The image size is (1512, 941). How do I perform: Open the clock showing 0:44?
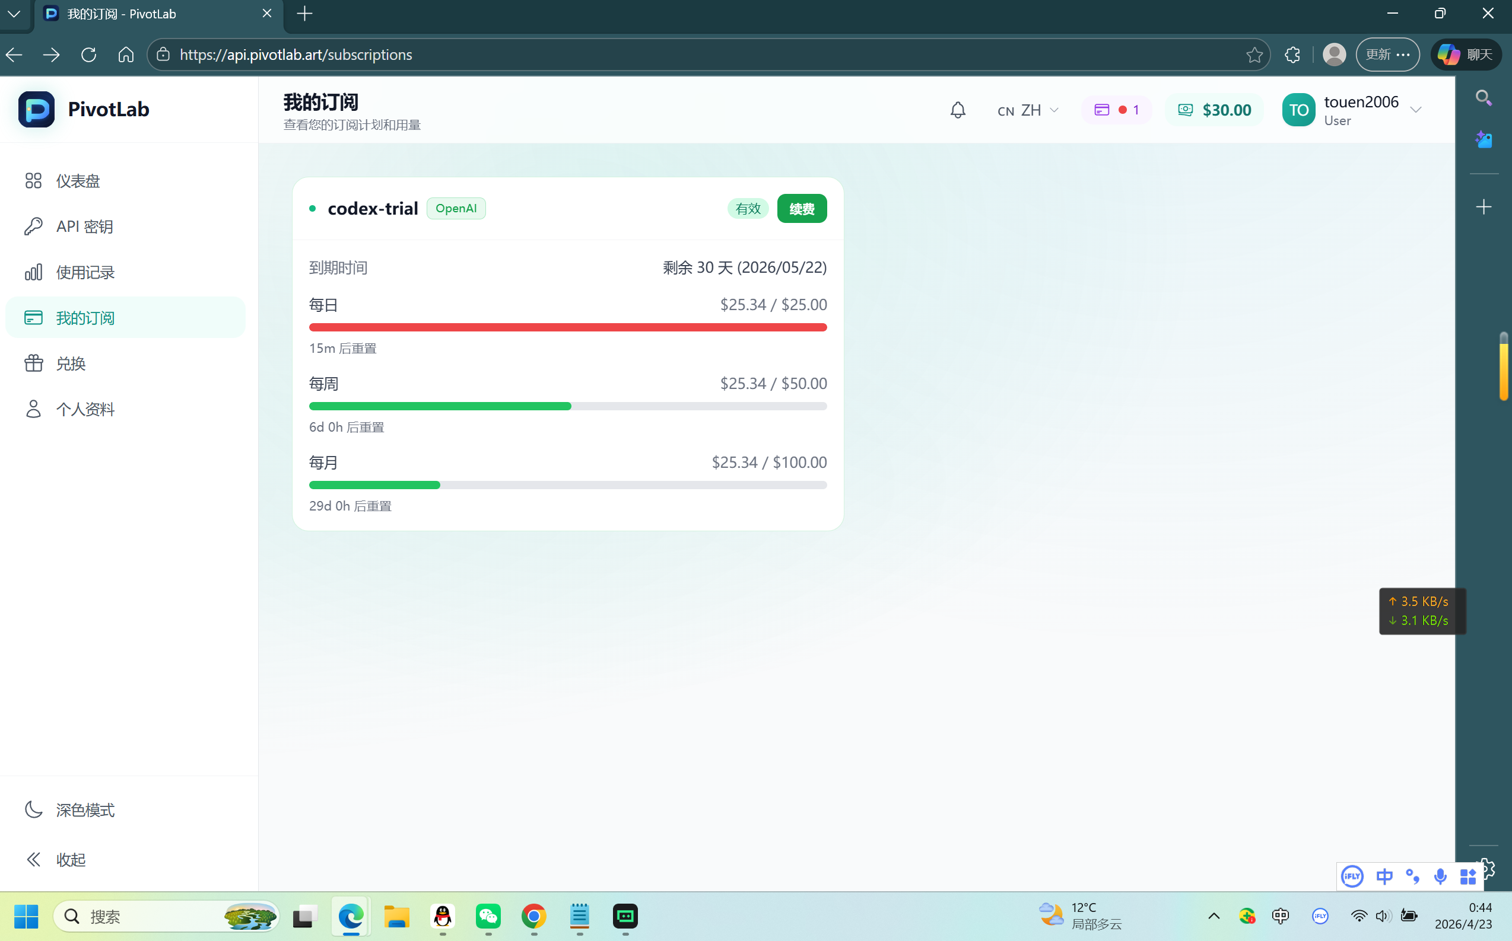pos(1465,916)
